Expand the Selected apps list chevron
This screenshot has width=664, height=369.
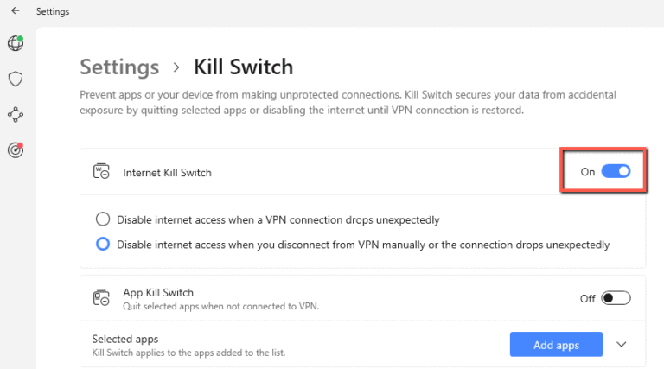point(622,345)
